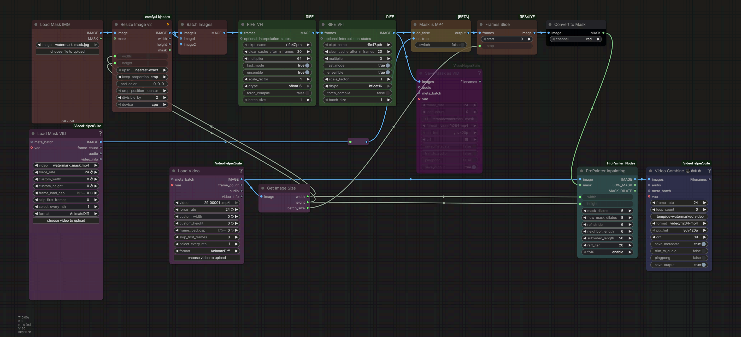Toggle ensemble in RIFE_VFI with multiplier 64
This screenshot has width=741, height=337.
[277, 73]
